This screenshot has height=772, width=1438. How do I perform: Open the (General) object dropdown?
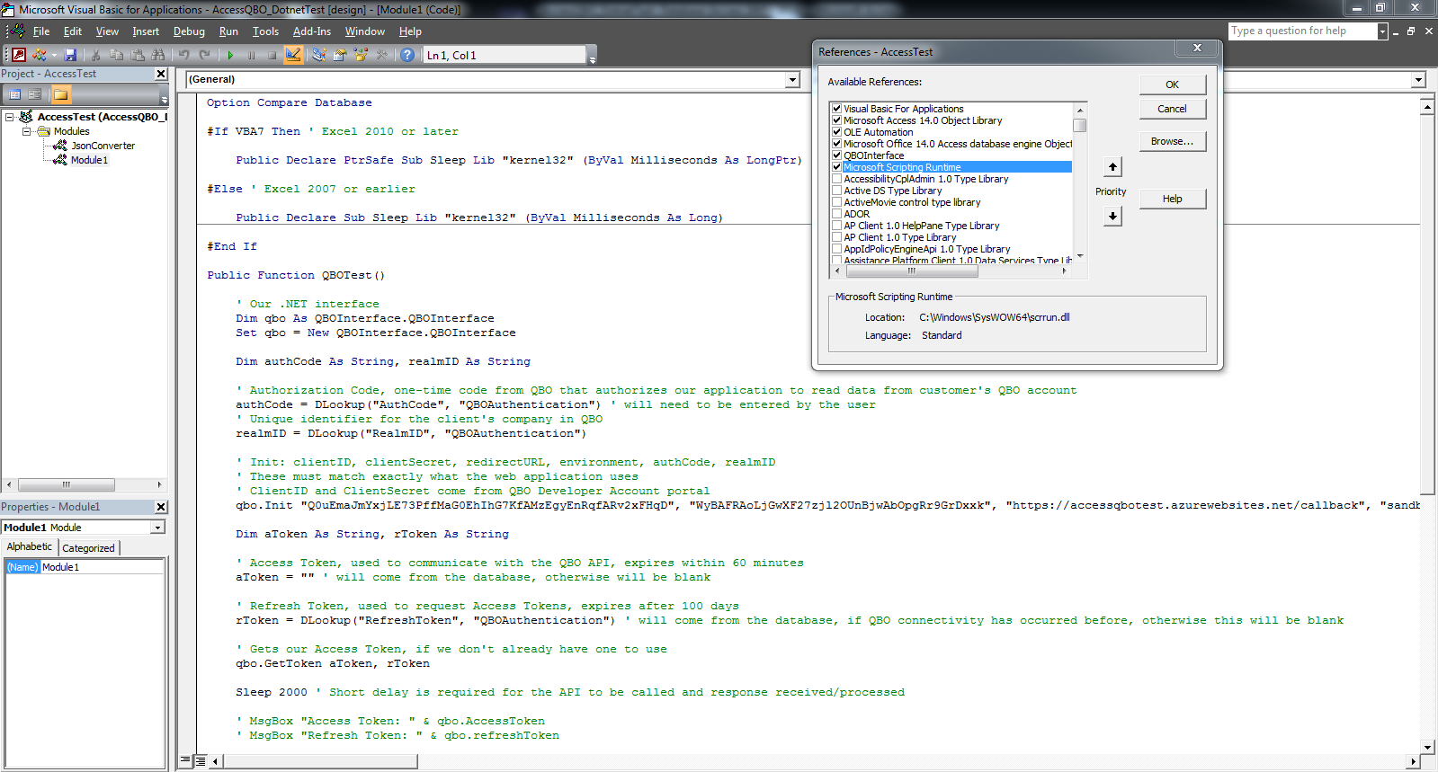[x=792, y=80]
